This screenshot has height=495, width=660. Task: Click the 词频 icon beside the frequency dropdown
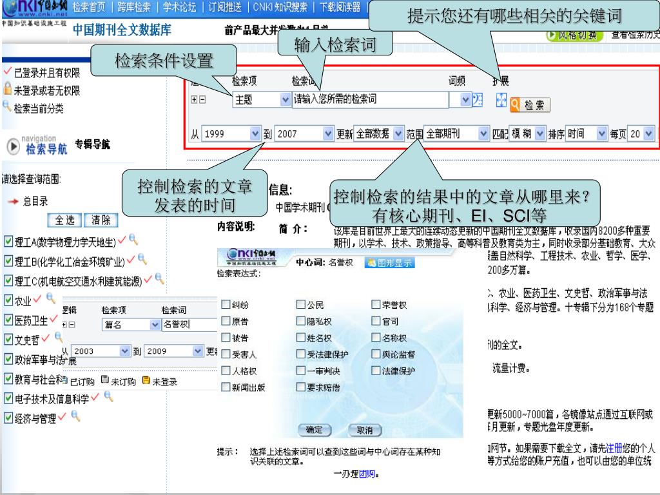(x=478, y=100)
